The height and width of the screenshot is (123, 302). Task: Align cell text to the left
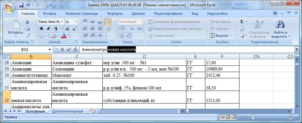[x=85, y=29]
